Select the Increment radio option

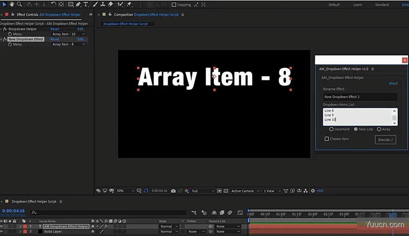point(331,129)
